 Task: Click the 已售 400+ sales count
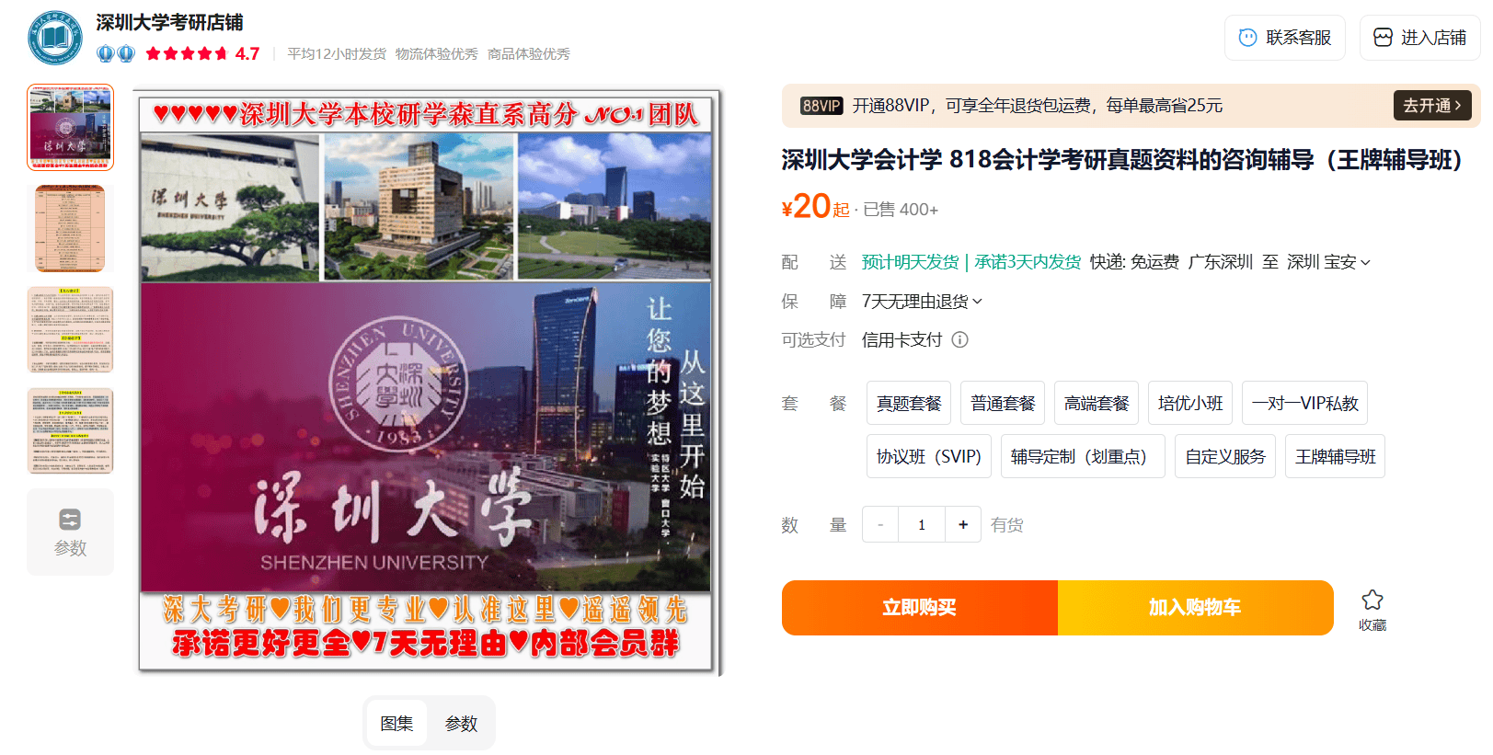[x=901, y=210]
